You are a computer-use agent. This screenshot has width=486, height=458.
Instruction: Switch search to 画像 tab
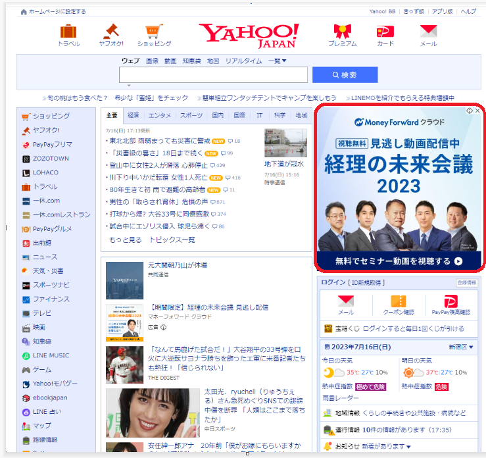click(152, 61)
